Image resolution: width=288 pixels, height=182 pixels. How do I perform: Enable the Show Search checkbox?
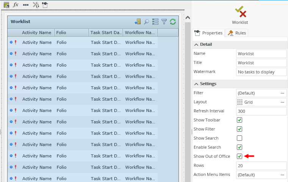[x=239, y=138]
